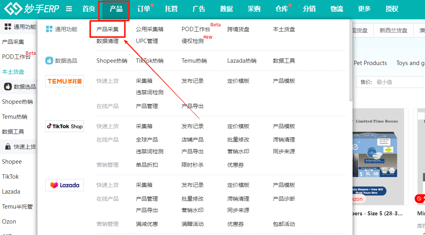The height and width of the screenshot is (235, 425).
Task: Click the blue 数据选品 flame icon in dropdown panel
Action: [x=49, y=60]
